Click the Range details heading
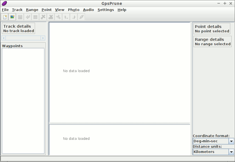Viewport: 235px width, 162px height. 209,39
